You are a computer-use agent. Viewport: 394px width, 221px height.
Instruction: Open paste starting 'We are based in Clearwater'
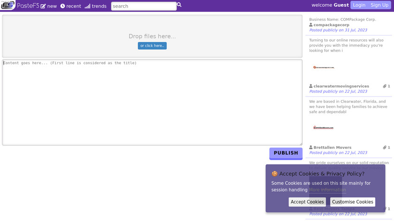point(348,107)
